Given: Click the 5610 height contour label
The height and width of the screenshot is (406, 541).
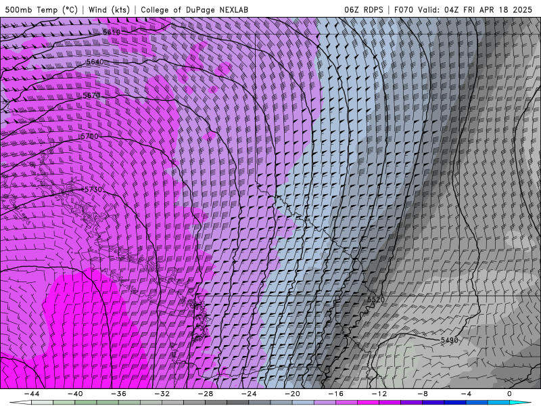Looking at the screenshot, I should (112, 32).
